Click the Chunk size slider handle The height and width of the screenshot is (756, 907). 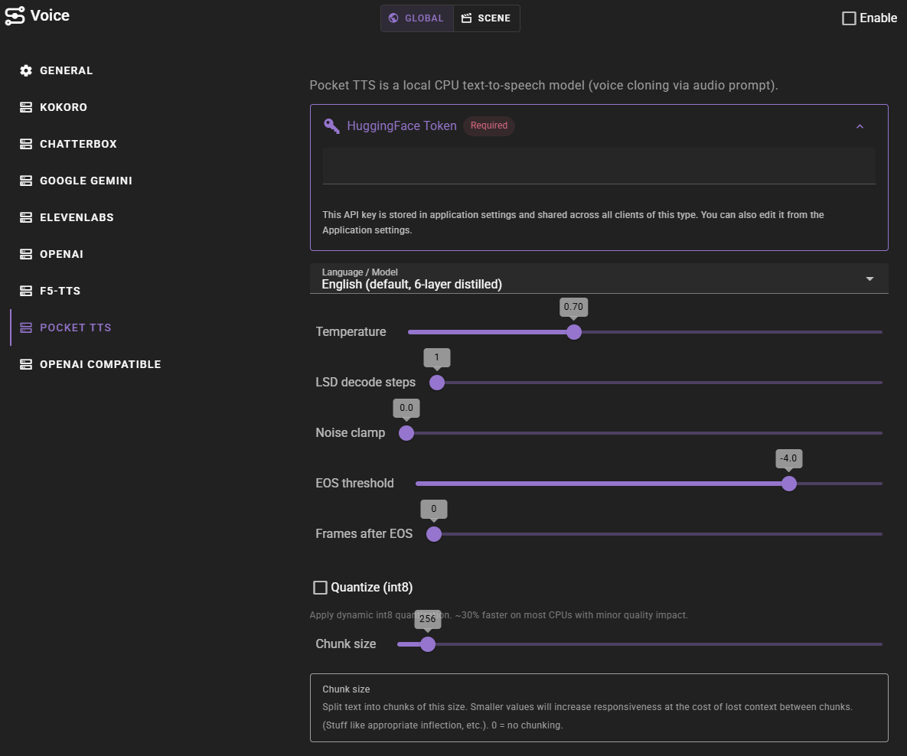[427, 644]
